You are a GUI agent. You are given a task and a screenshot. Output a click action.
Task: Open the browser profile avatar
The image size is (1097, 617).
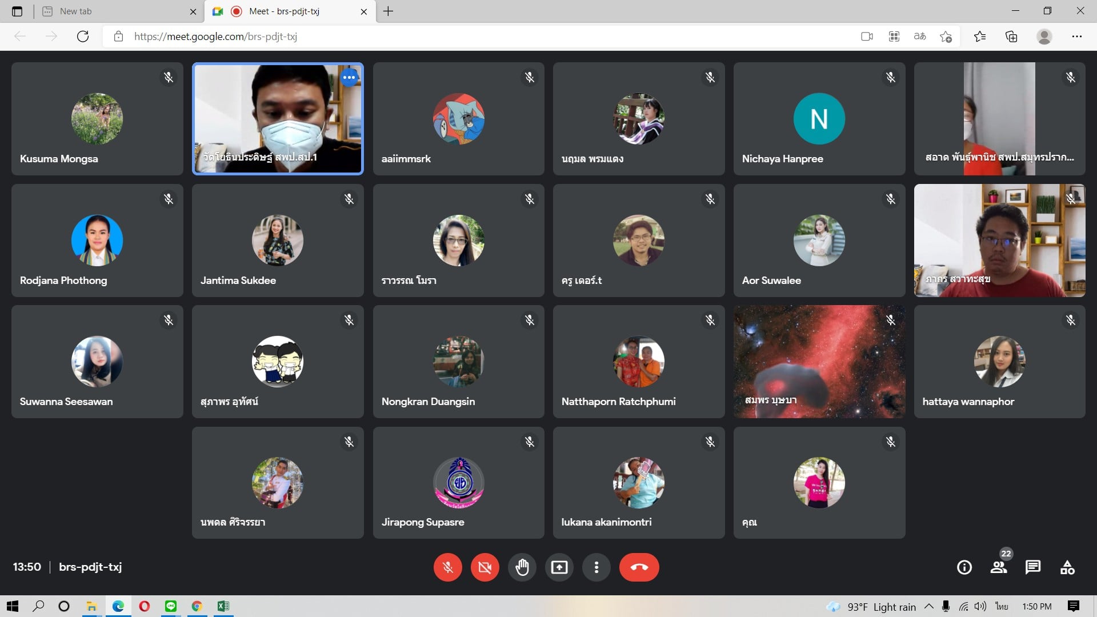coord(1044,37)
